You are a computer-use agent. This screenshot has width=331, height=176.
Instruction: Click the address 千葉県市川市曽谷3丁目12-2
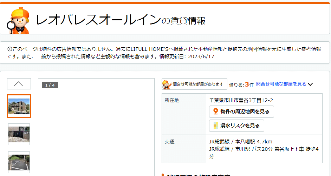click(241, 100)
